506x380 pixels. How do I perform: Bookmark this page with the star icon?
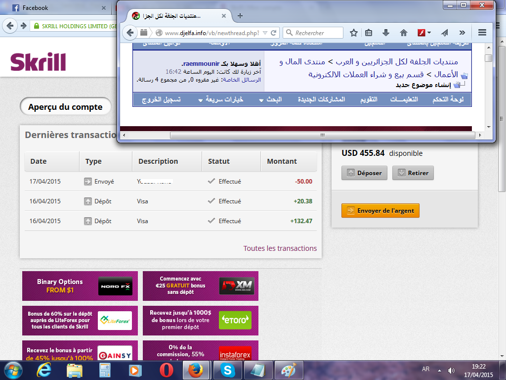[354, 33]
